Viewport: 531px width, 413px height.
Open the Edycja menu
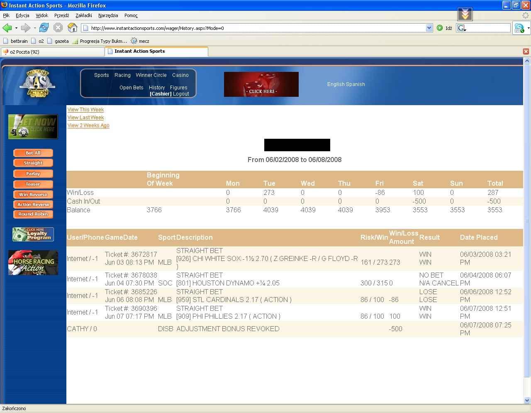22,15
